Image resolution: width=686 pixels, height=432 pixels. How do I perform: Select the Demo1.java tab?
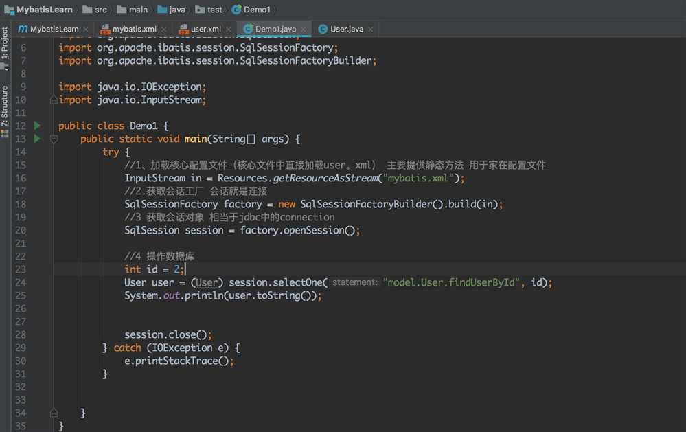click(x=275, y=29)
